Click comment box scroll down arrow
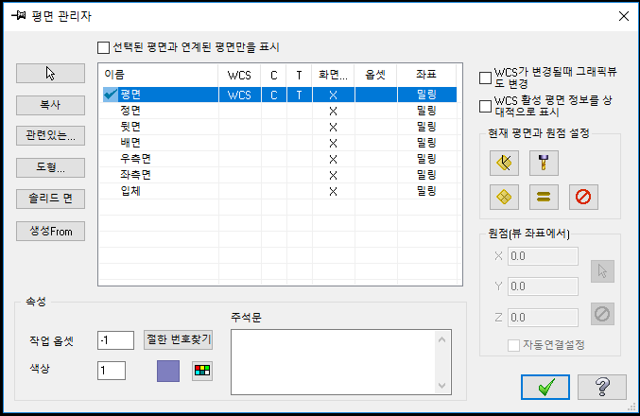The image size is (640, 416). pos(442,385)
